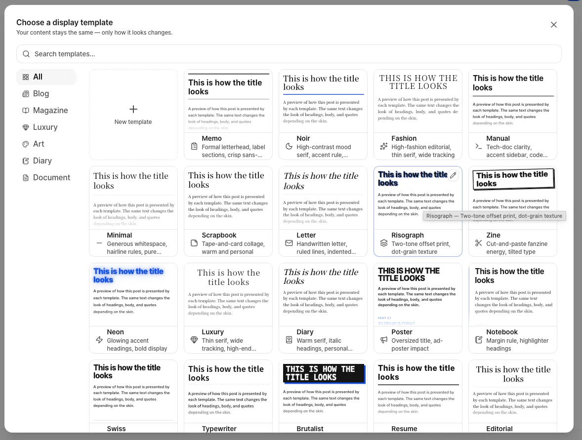Click the Art palette icon

coord(26,144)
